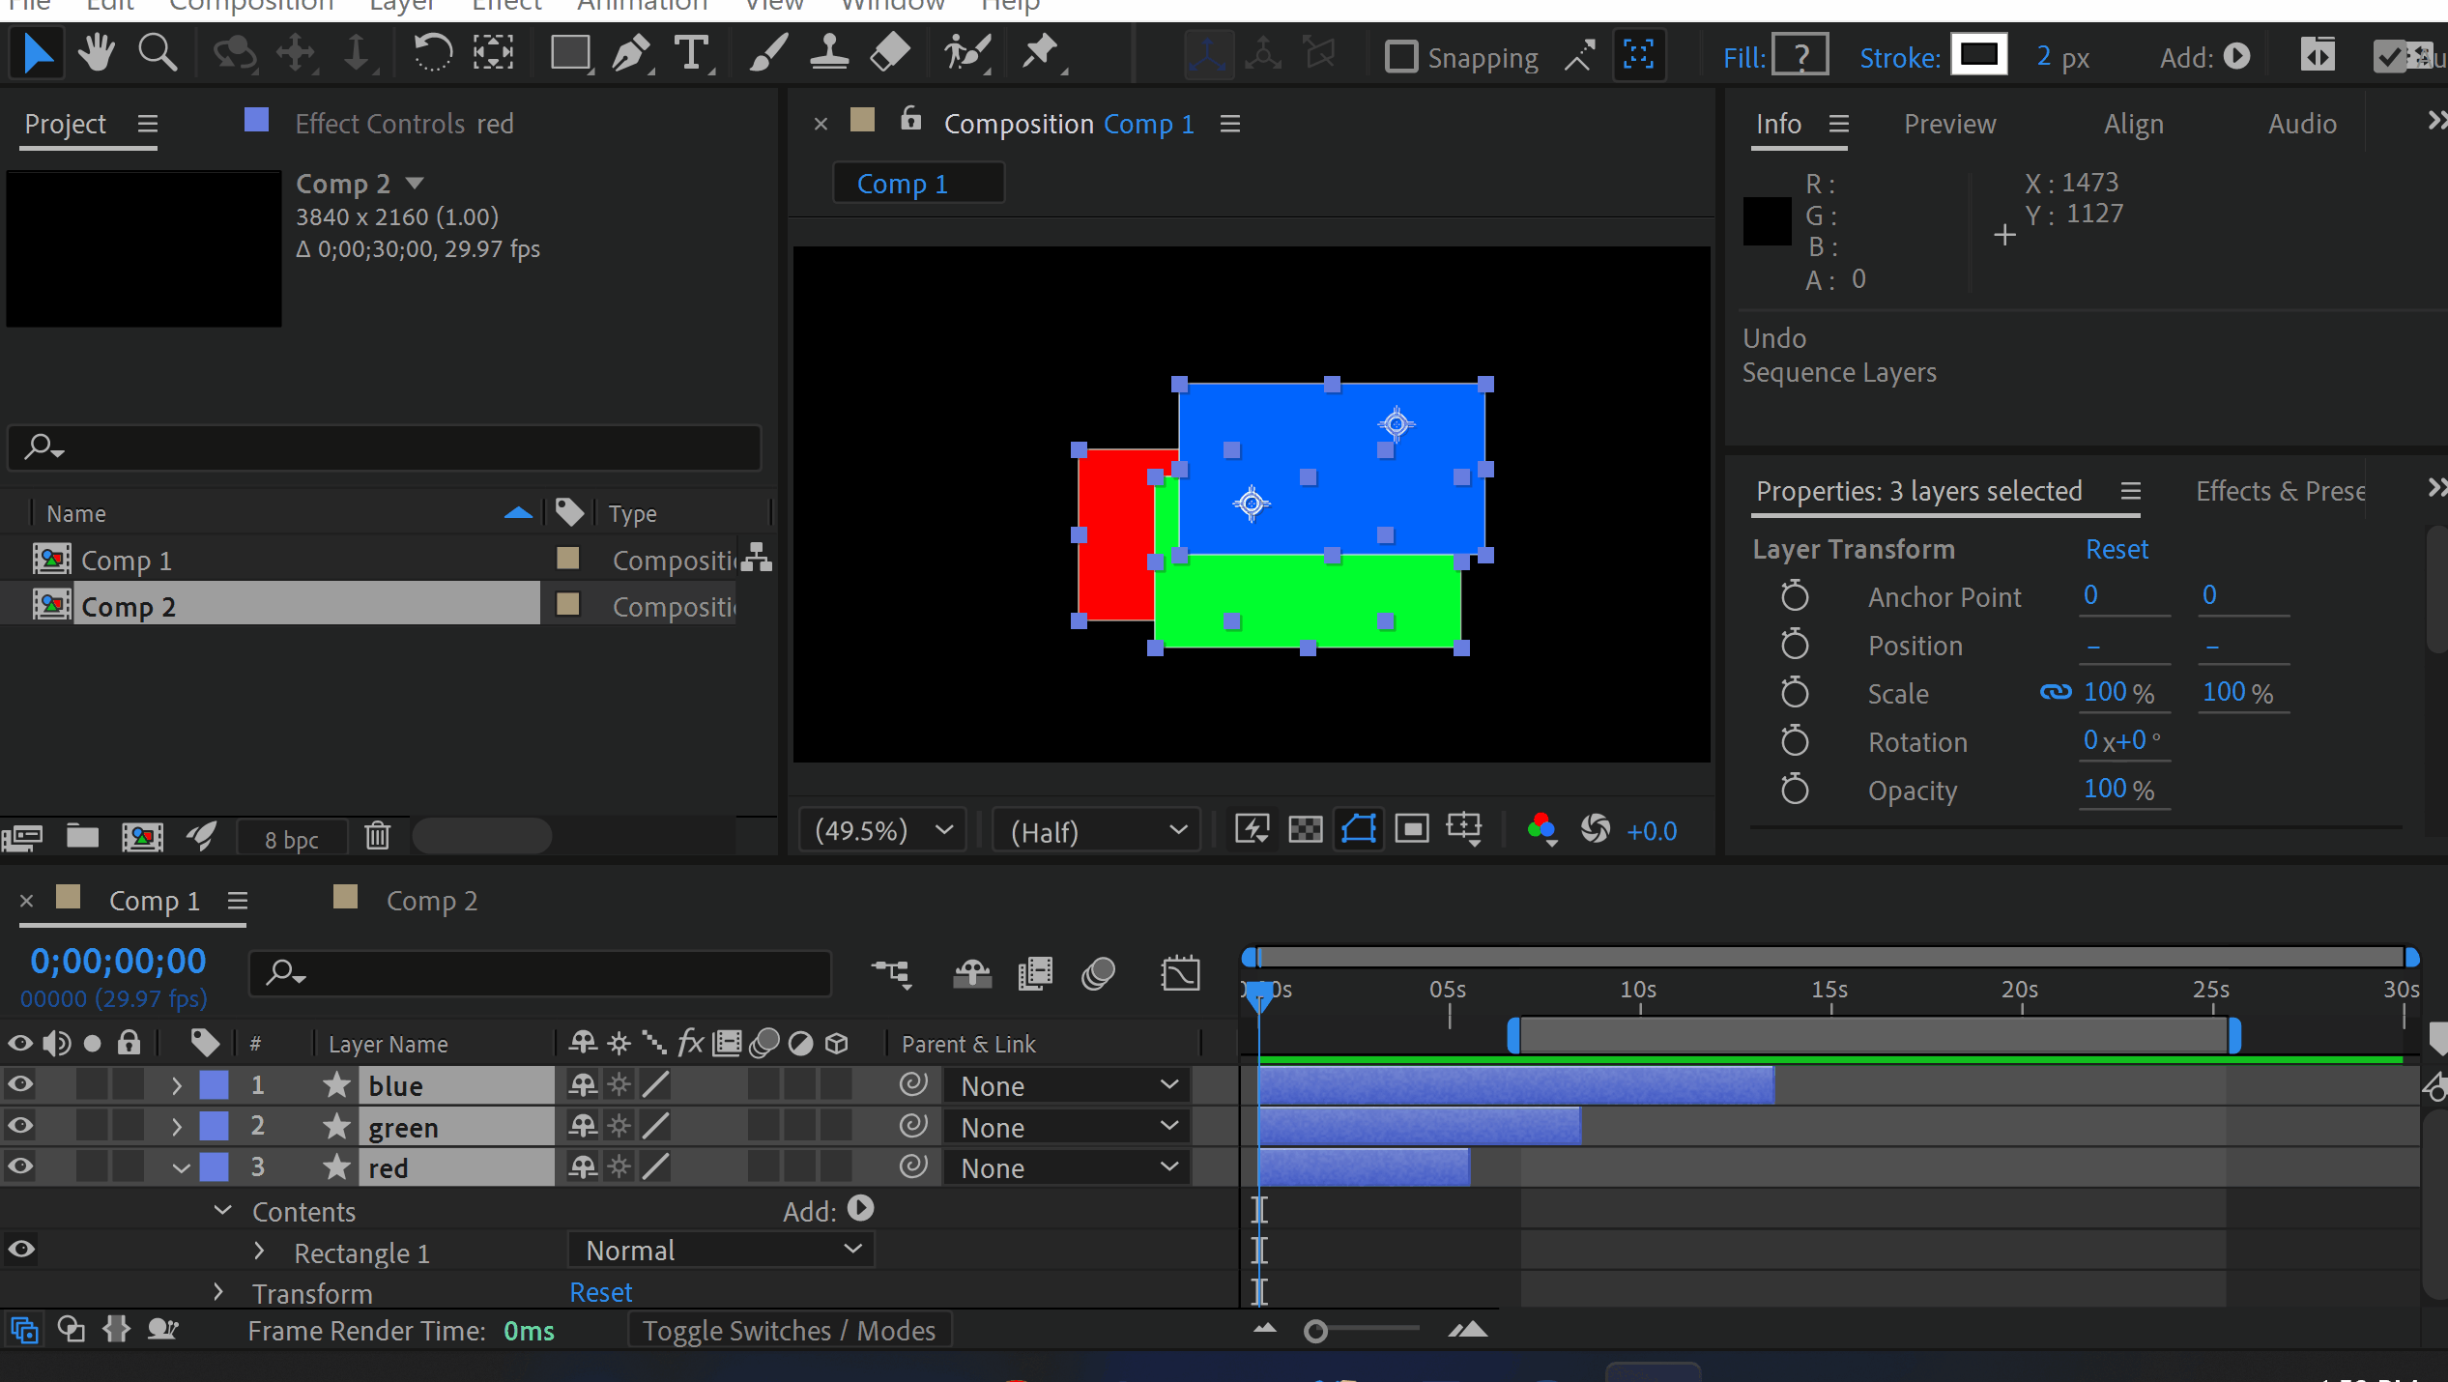
Task: Open the Preview panel tab
Action: [x=1948, y=124]
